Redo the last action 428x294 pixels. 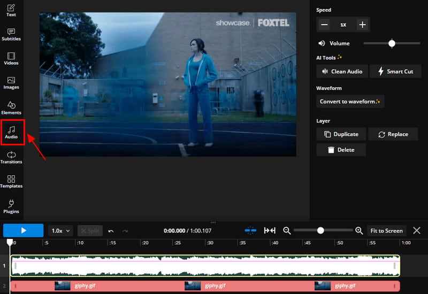click(125, 231)
